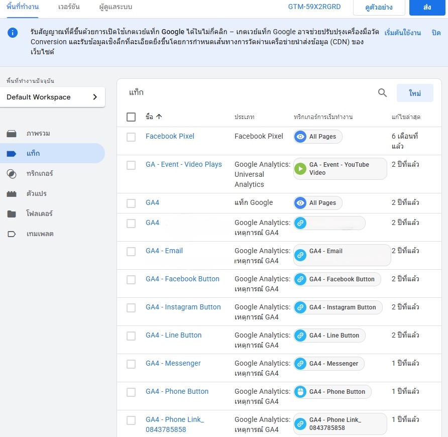Check the GA4 - Phone Button row checkbox
Image resolution: width=448 pixels, height=437 pixels.
click(131, 392)
